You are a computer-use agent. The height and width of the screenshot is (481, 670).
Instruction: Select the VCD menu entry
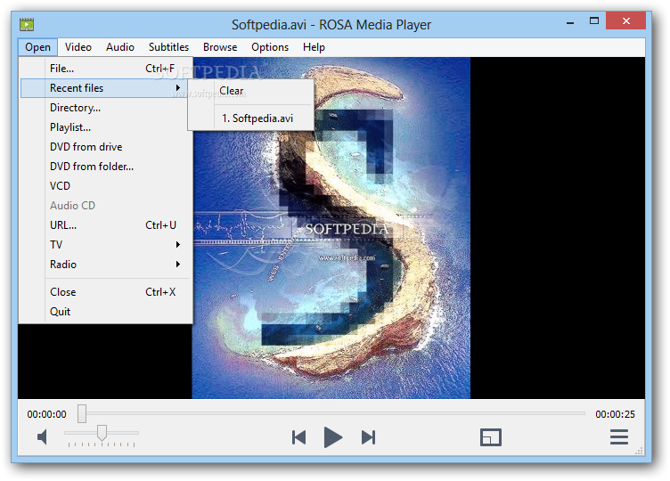[x=105, y=186]
